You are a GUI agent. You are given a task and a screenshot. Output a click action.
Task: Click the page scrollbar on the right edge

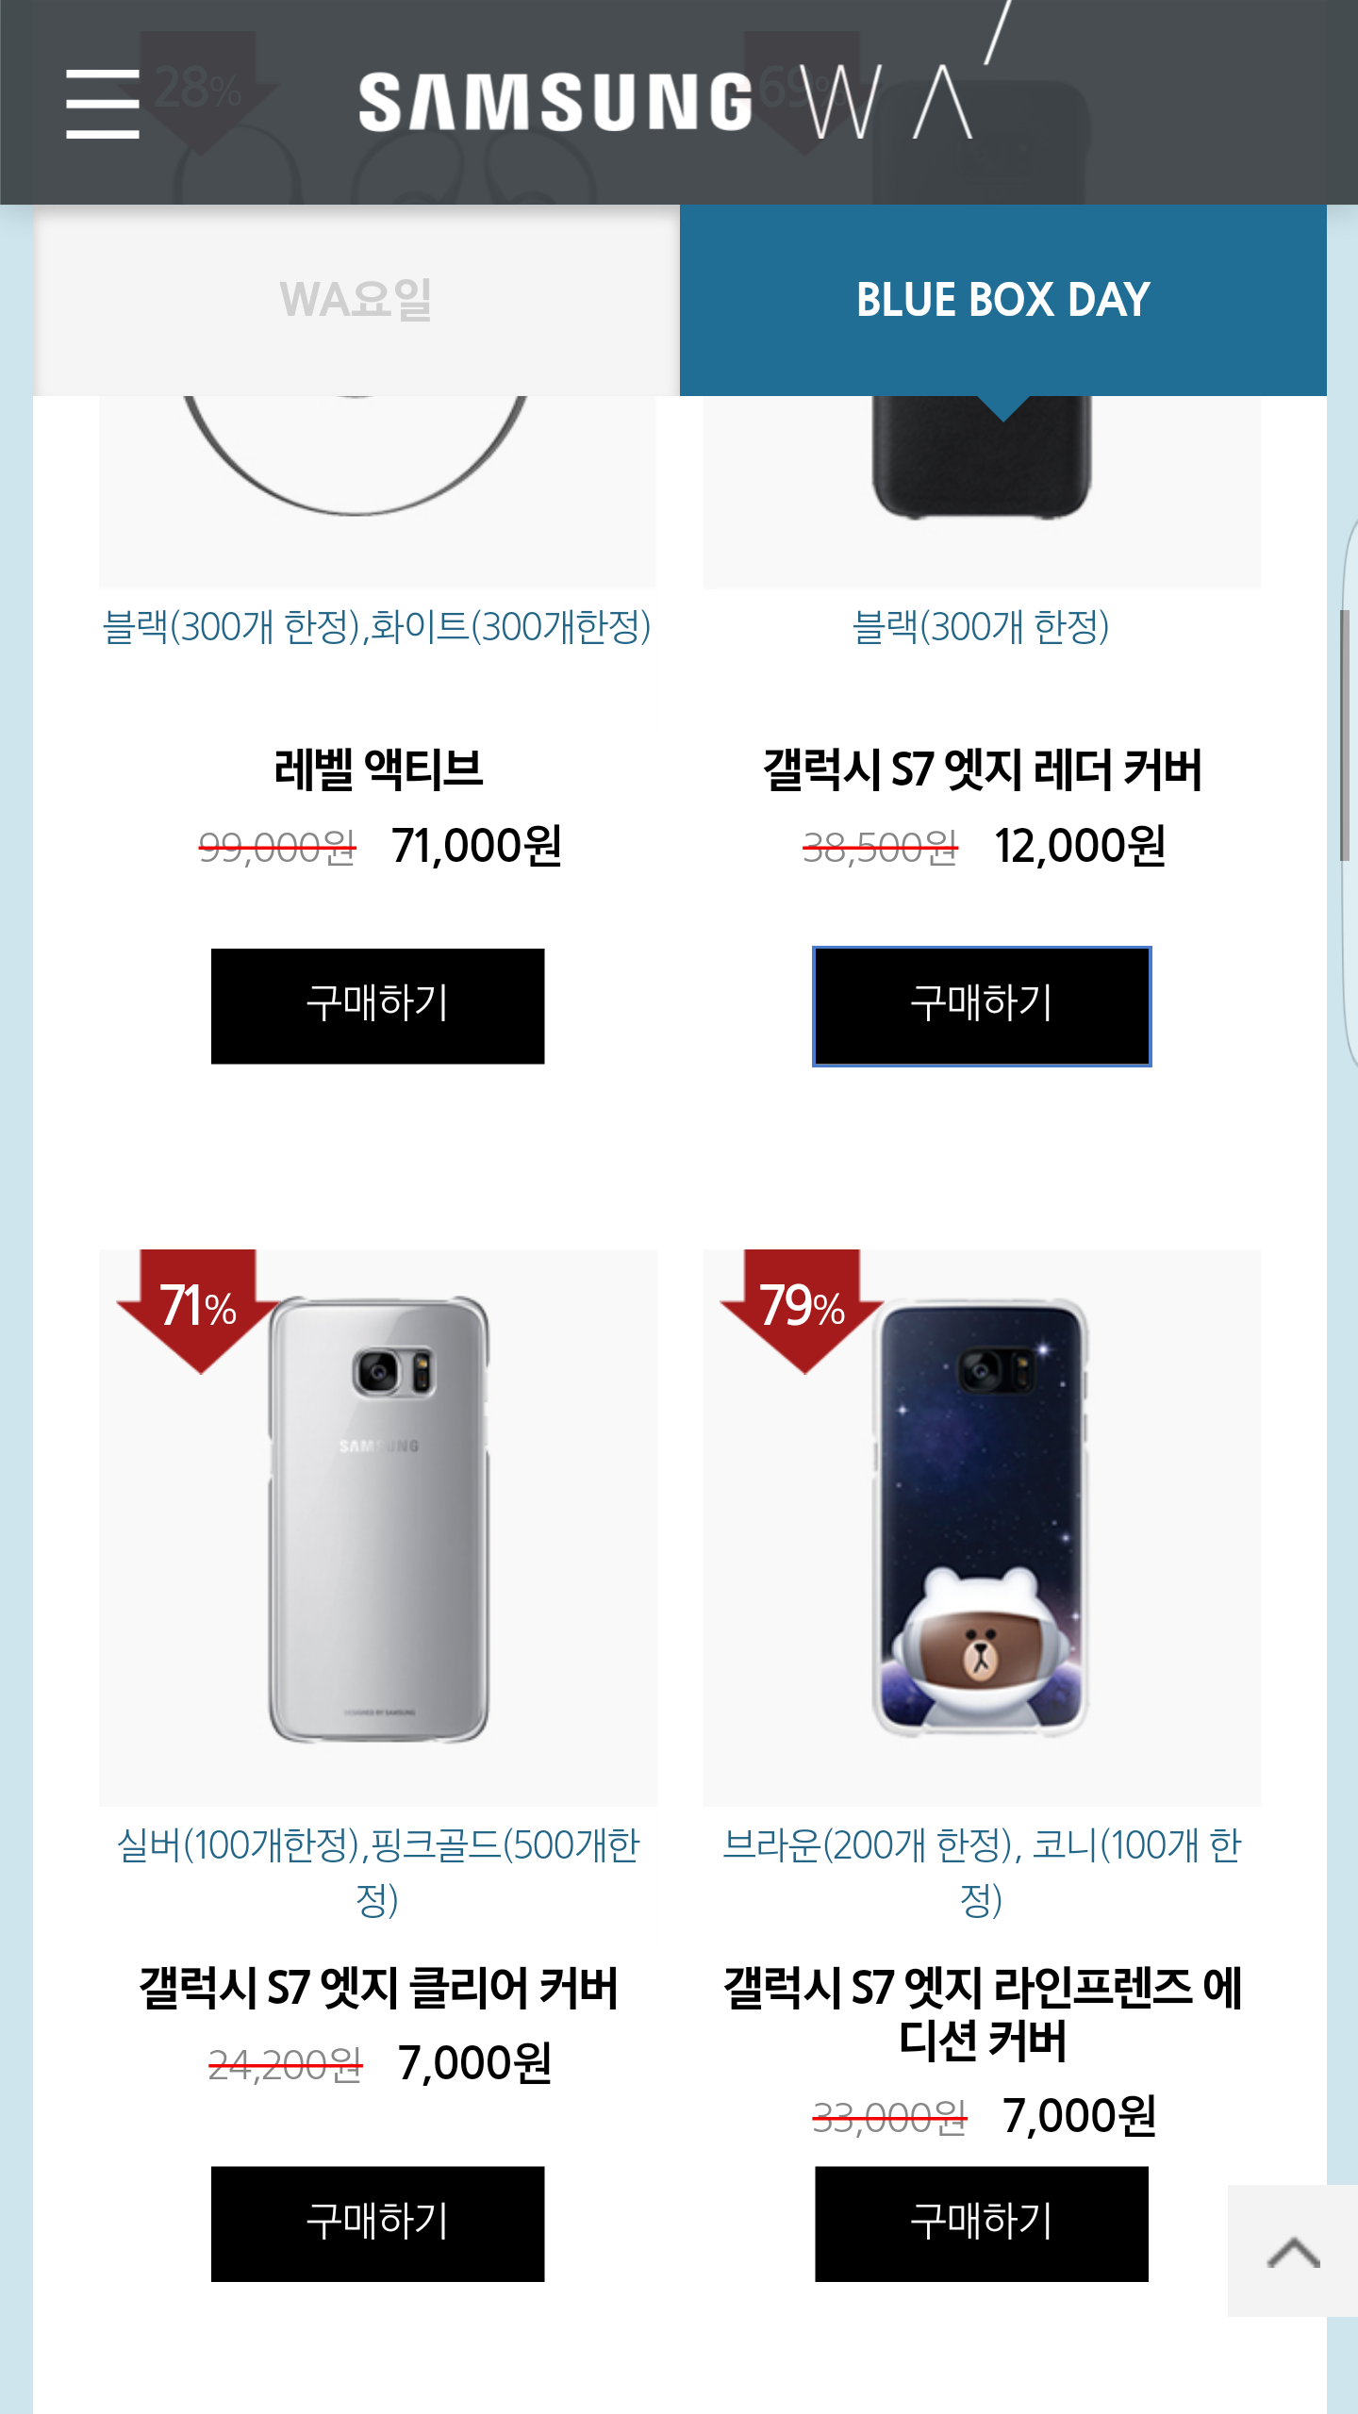(x=1345, y=736)
